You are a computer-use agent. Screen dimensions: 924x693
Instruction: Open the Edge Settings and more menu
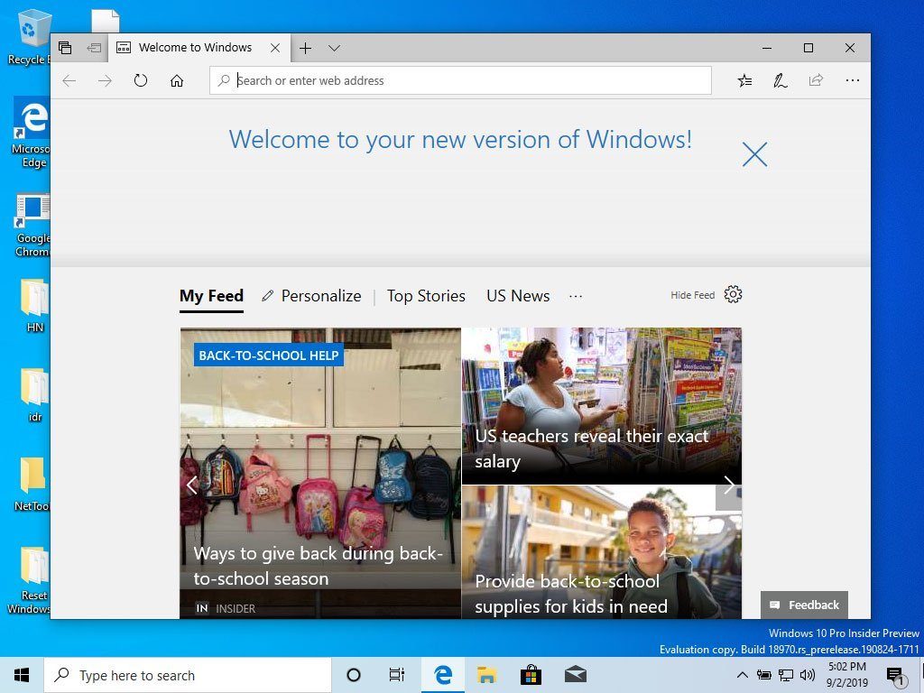click(852, 80)
